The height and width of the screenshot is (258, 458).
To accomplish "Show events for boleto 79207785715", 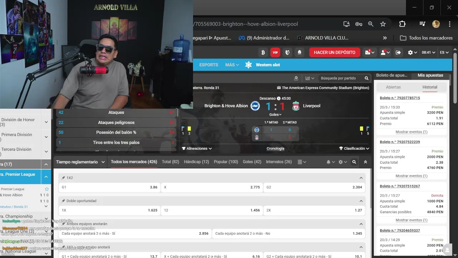I will (x=411, y=132).
